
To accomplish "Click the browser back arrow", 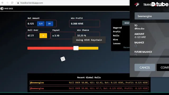I will click(x=3, y=3).
